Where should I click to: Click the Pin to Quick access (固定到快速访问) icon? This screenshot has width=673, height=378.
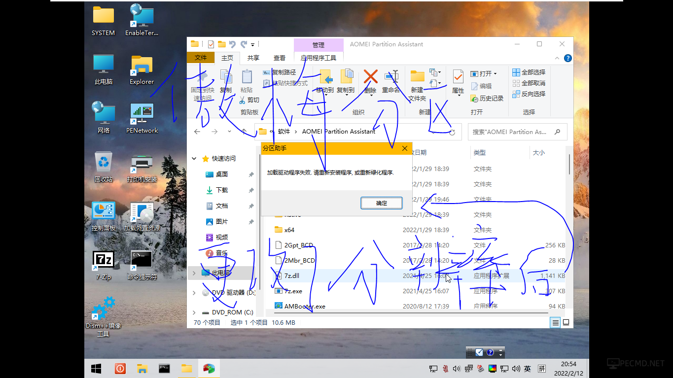tap(202, 77)
